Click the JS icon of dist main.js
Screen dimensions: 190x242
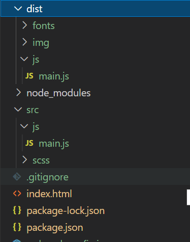click(x=29, y=76)
